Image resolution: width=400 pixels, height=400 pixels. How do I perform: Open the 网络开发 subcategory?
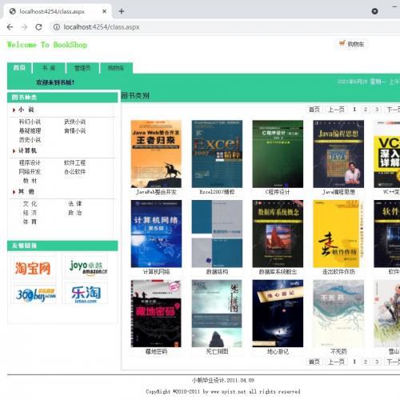tap(30, 171)
